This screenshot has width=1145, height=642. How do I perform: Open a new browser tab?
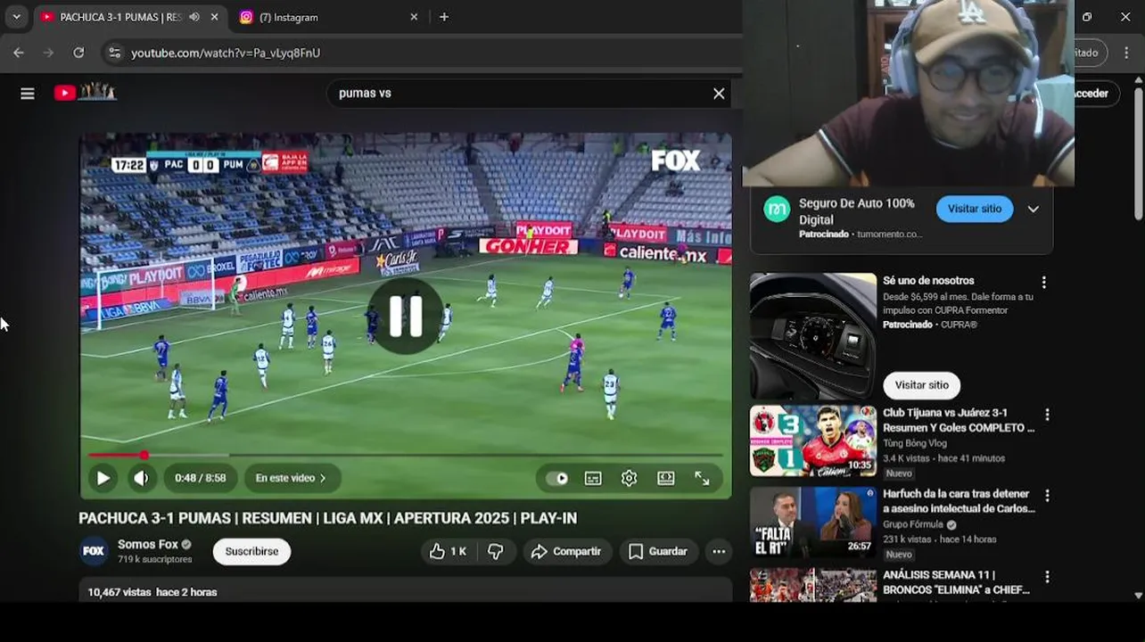(x=444, y=17)
